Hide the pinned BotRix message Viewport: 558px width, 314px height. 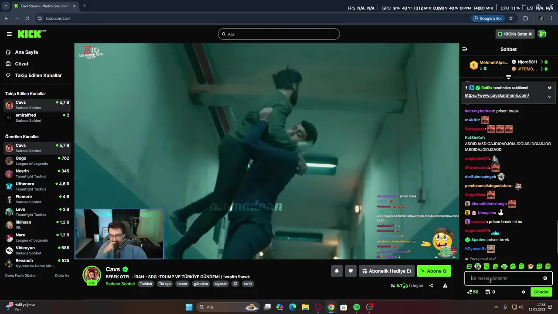coord(549,88)
